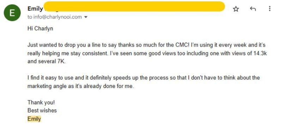Image resolution: width=282 pixels, height=130 pixels.
Task: Click the reply arrow icon
Action: point(253,8)
